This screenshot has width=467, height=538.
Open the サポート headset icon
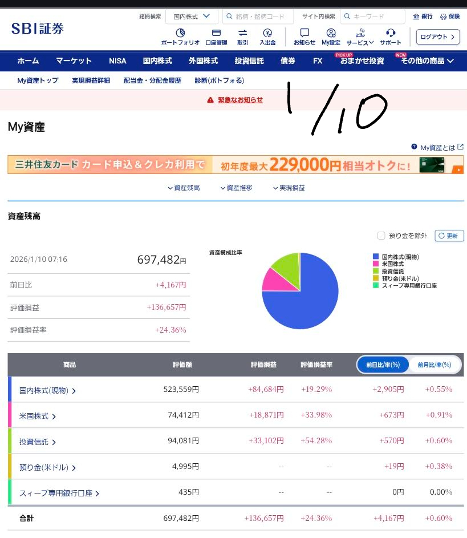pos(391,34)
